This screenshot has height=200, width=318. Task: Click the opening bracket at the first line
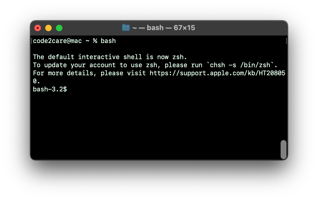[31, 41]
